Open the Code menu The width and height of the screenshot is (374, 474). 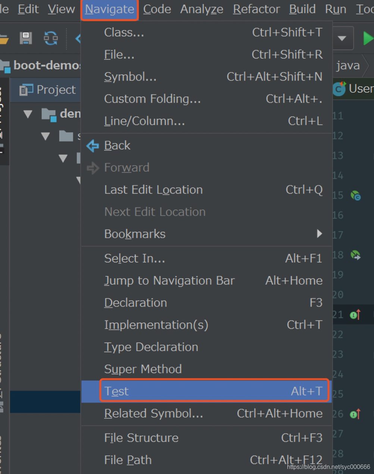[157, 9]
